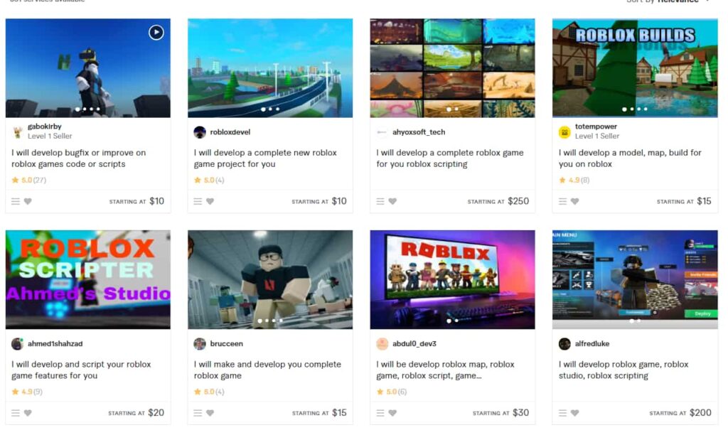Favorite alfredluke's gig with the heart icon
This screenshot has width=728, height=430.
point(574,413)
